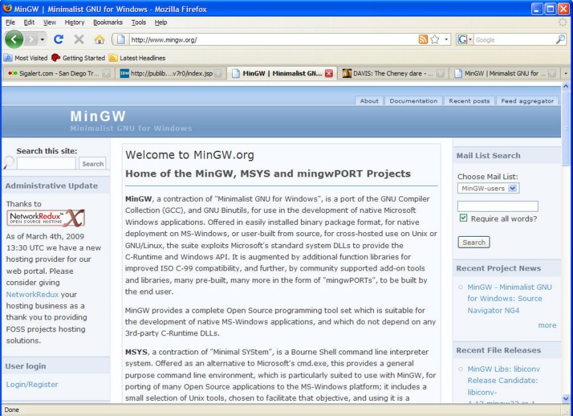
Task: Open the MinGW-users mail list dropdown
Action: coord(488,188)
